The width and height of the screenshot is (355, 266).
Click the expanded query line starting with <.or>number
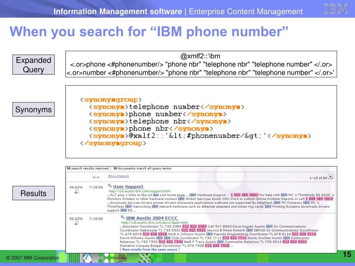point(200,73)
